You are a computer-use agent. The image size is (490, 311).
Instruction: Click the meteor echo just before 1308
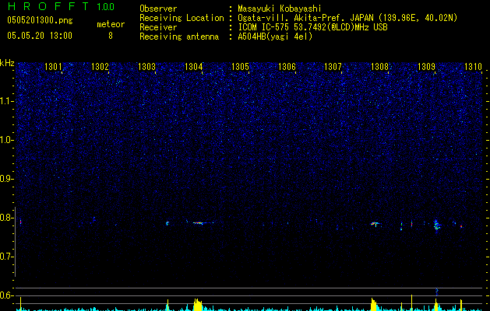(x=375, y=224)
